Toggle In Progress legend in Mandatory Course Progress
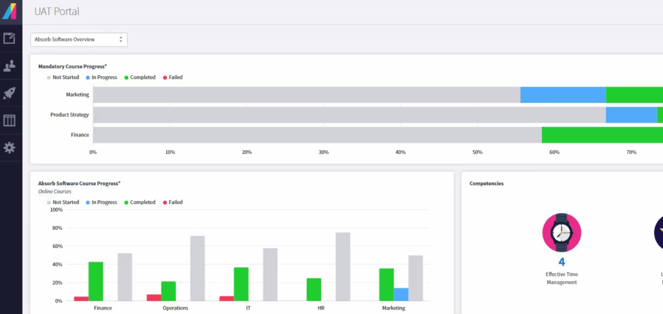Screen dimensions: 663x314 (102, 77)
